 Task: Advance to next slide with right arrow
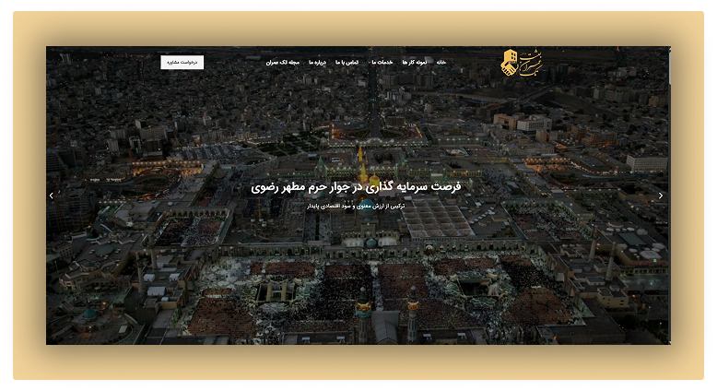tap(661, 195)
